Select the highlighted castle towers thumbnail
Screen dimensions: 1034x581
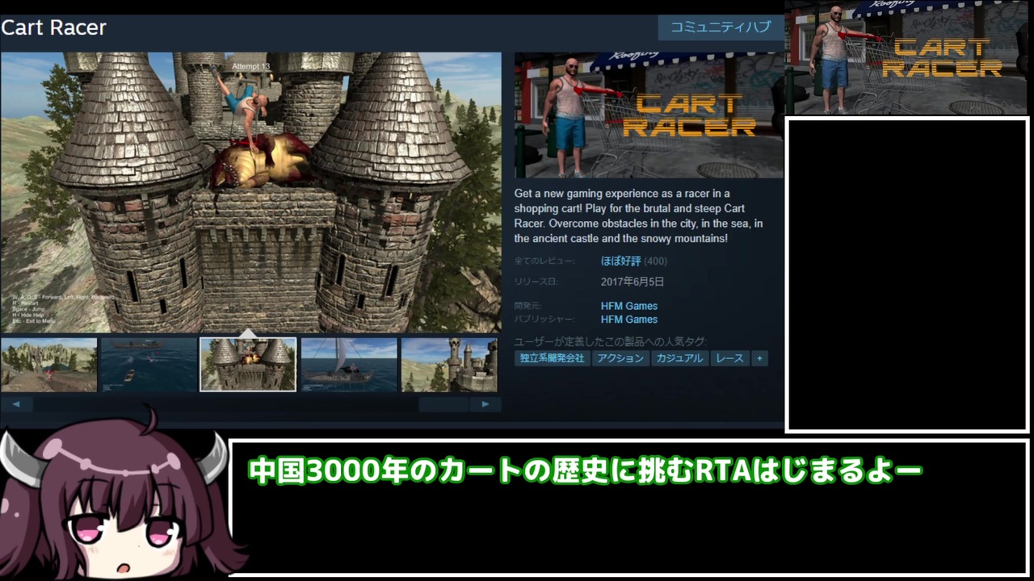click(248, 365)
